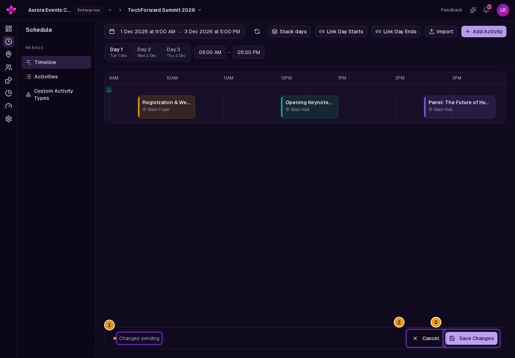
Task: Open the people icon in sidebar
Action: (9, 67)
